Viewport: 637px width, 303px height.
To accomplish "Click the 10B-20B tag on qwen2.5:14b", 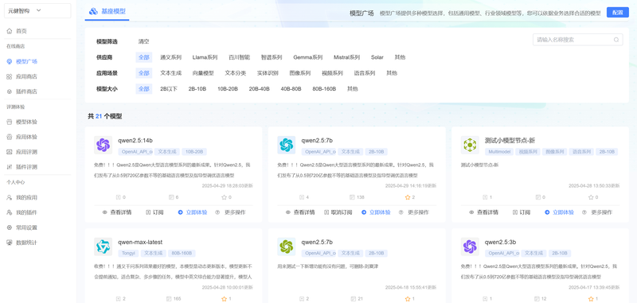I will tap(194, 152).
